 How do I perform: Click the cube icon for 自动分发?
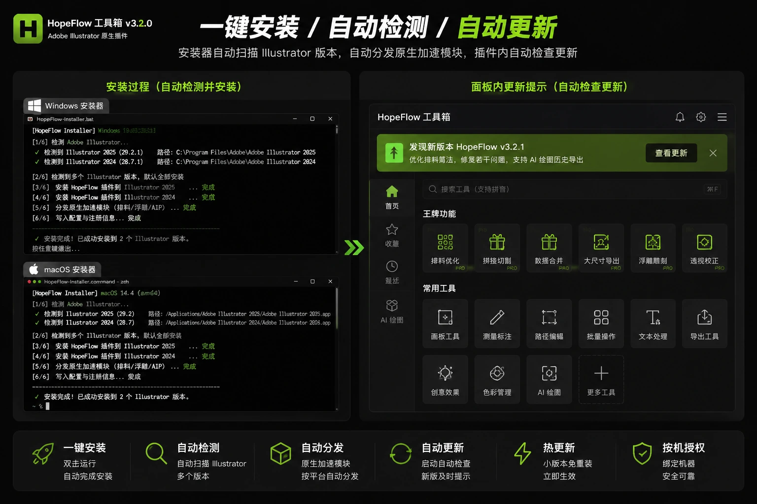(281, 453)
